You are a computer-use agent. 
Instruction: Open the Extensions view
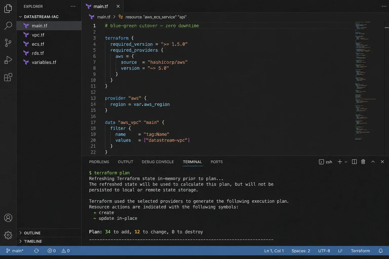pyautogui.click(x=8, y=77)
